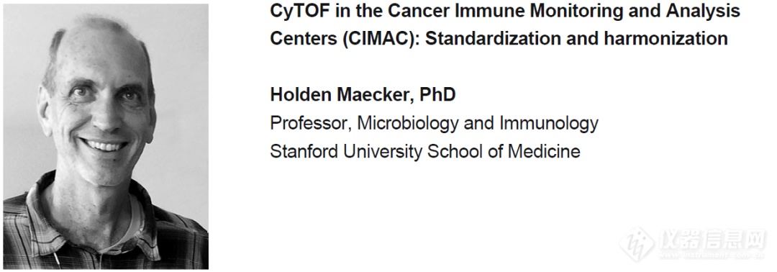The image size is (777, 272).
Task: Click the word Centers starting the second line
Action: pos(304,38)
